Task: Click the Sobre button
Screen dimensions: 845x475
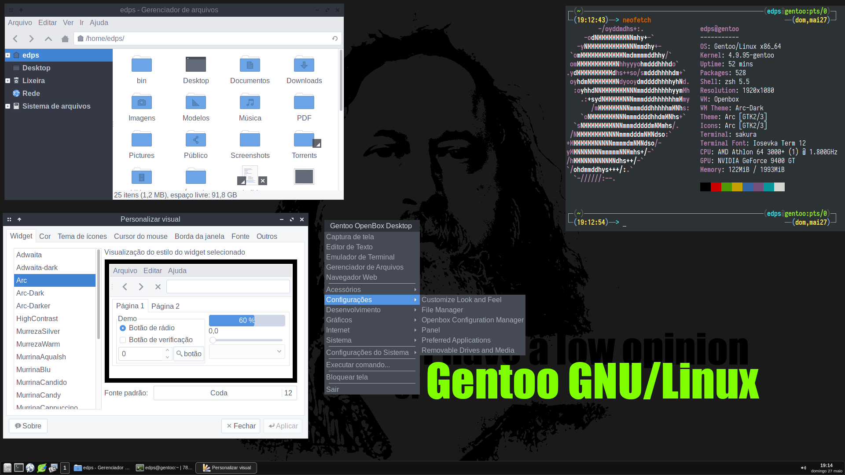Action: point(28,426)
